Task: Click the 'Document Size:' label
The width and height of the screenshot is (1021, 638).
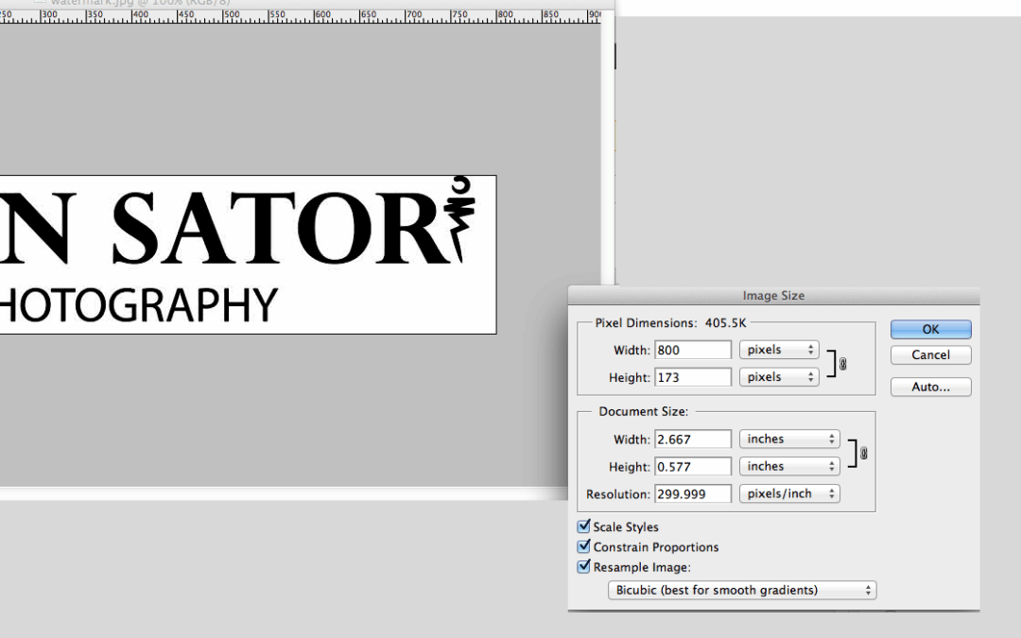Action: click(x=644, y=411)
